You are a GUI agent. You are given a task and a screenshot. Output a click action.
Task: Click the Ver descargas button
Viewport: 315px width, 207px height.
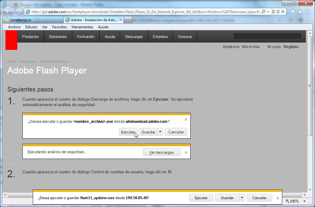coord(161,152)
